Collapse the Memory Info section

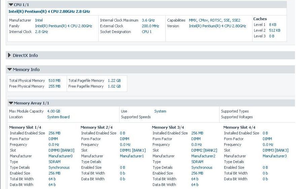(10, 69)
